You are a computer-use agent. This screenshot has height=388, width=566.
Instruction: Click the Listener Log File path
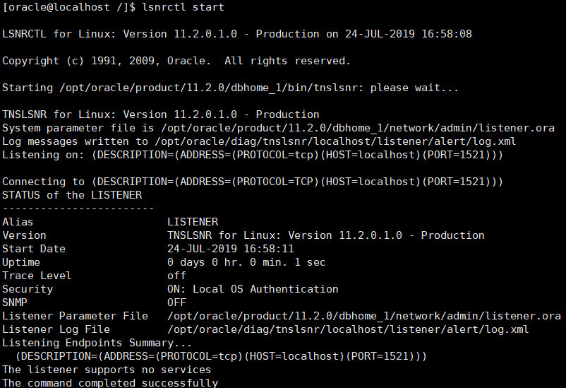click(348, 329)
